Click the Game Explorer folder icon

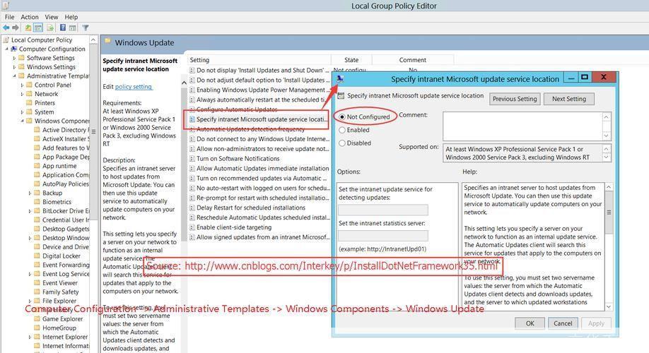click(37, 318)
